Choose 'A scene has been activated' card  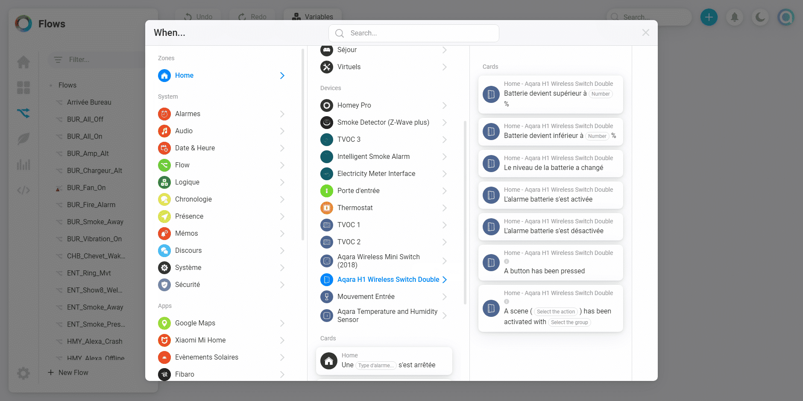pos(551,308)
